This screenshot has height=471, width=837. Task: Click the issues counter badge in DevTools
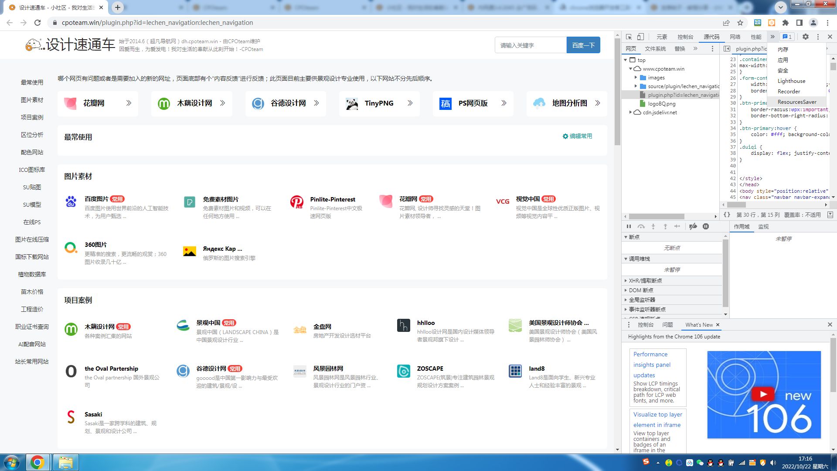pyautogui.click(x=787, y=37)
